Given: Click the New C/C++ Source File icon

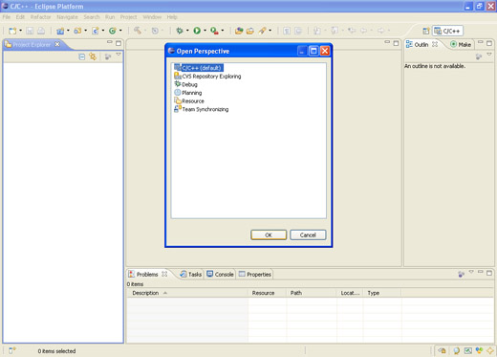Looking at the screenshot, I should [95, 31].
